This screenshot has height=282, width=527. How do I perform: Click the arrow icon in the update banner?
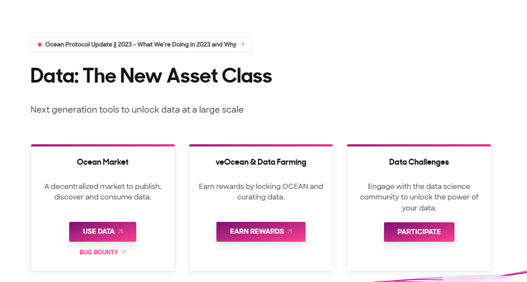coord(242,44)
